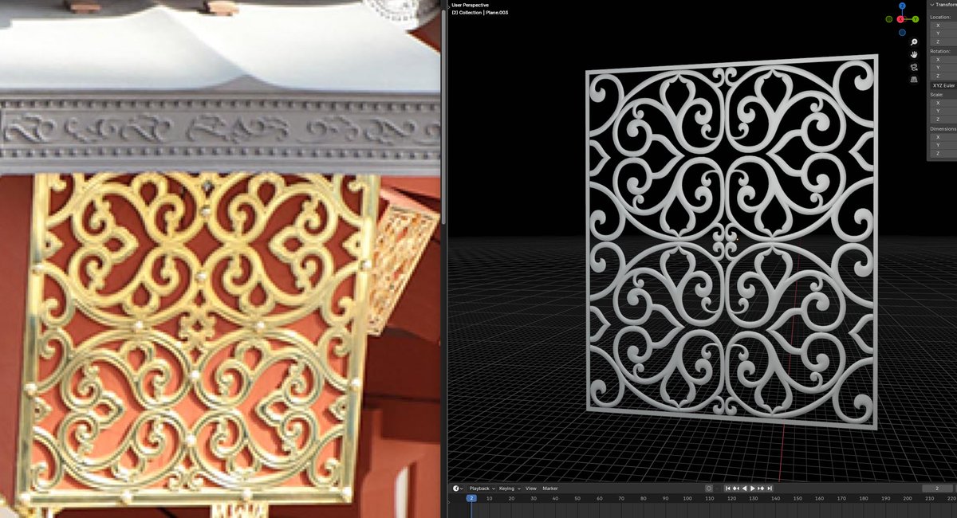The height and width of the screenshot is (518, 957).
Task: Select the white lattice panel mesh in viewport
Action: tap(732, 241)
